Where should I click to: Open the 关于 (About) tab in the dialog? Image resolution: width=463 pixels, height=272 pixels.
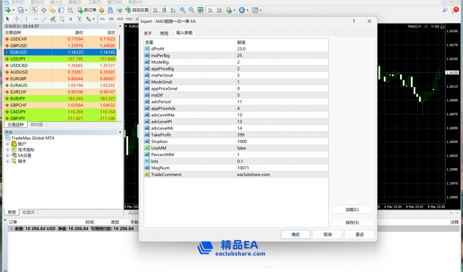147,33
